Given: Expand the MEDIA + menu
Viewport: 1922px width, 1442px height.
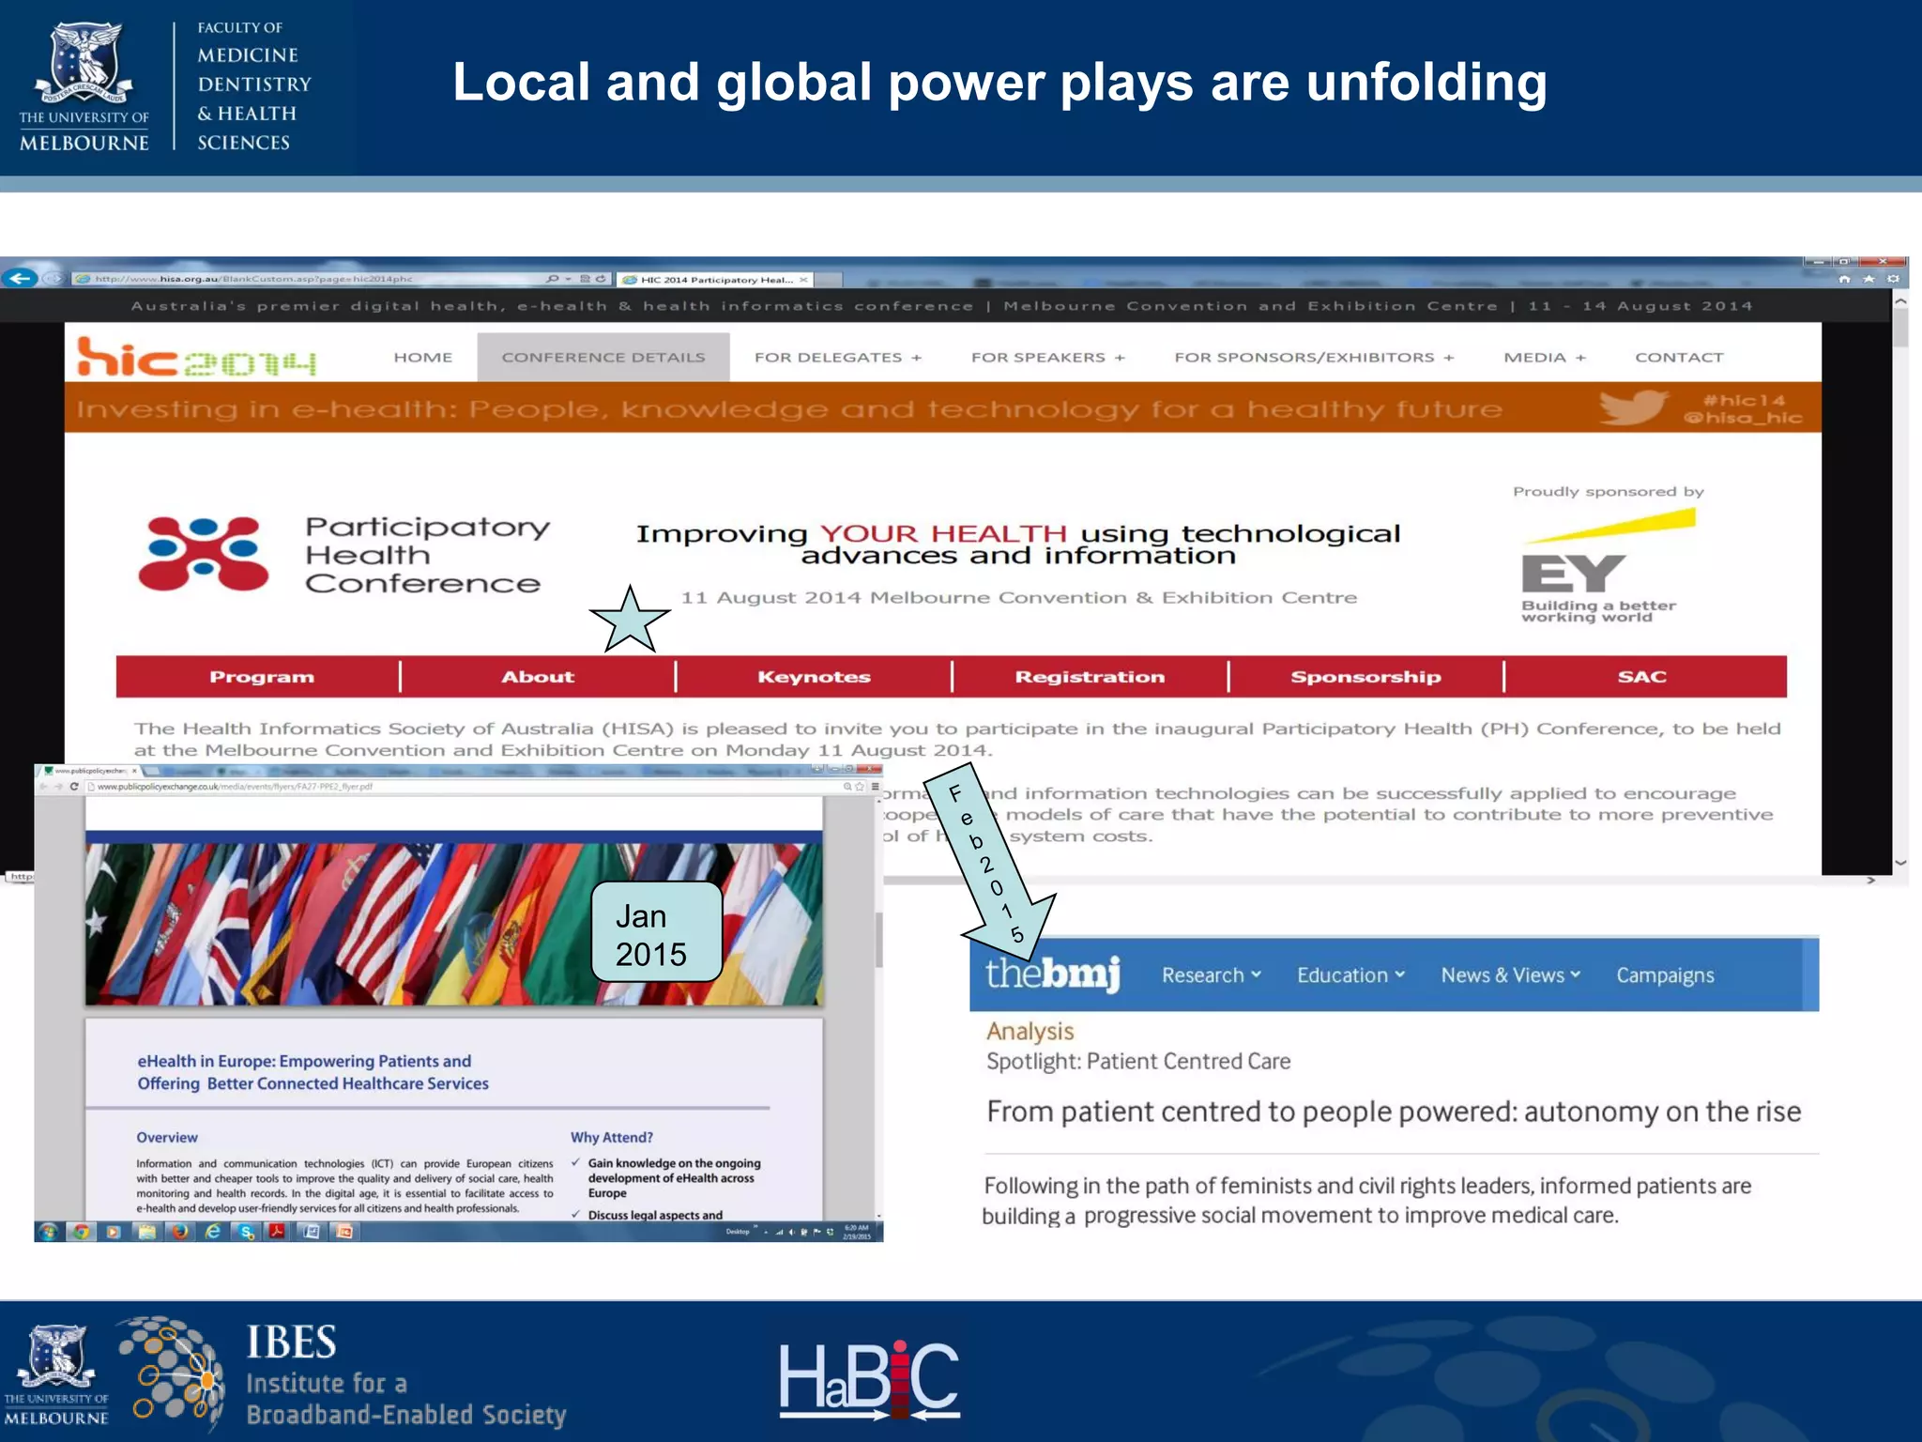Looking at the screenshot, I should point(1545,358).
